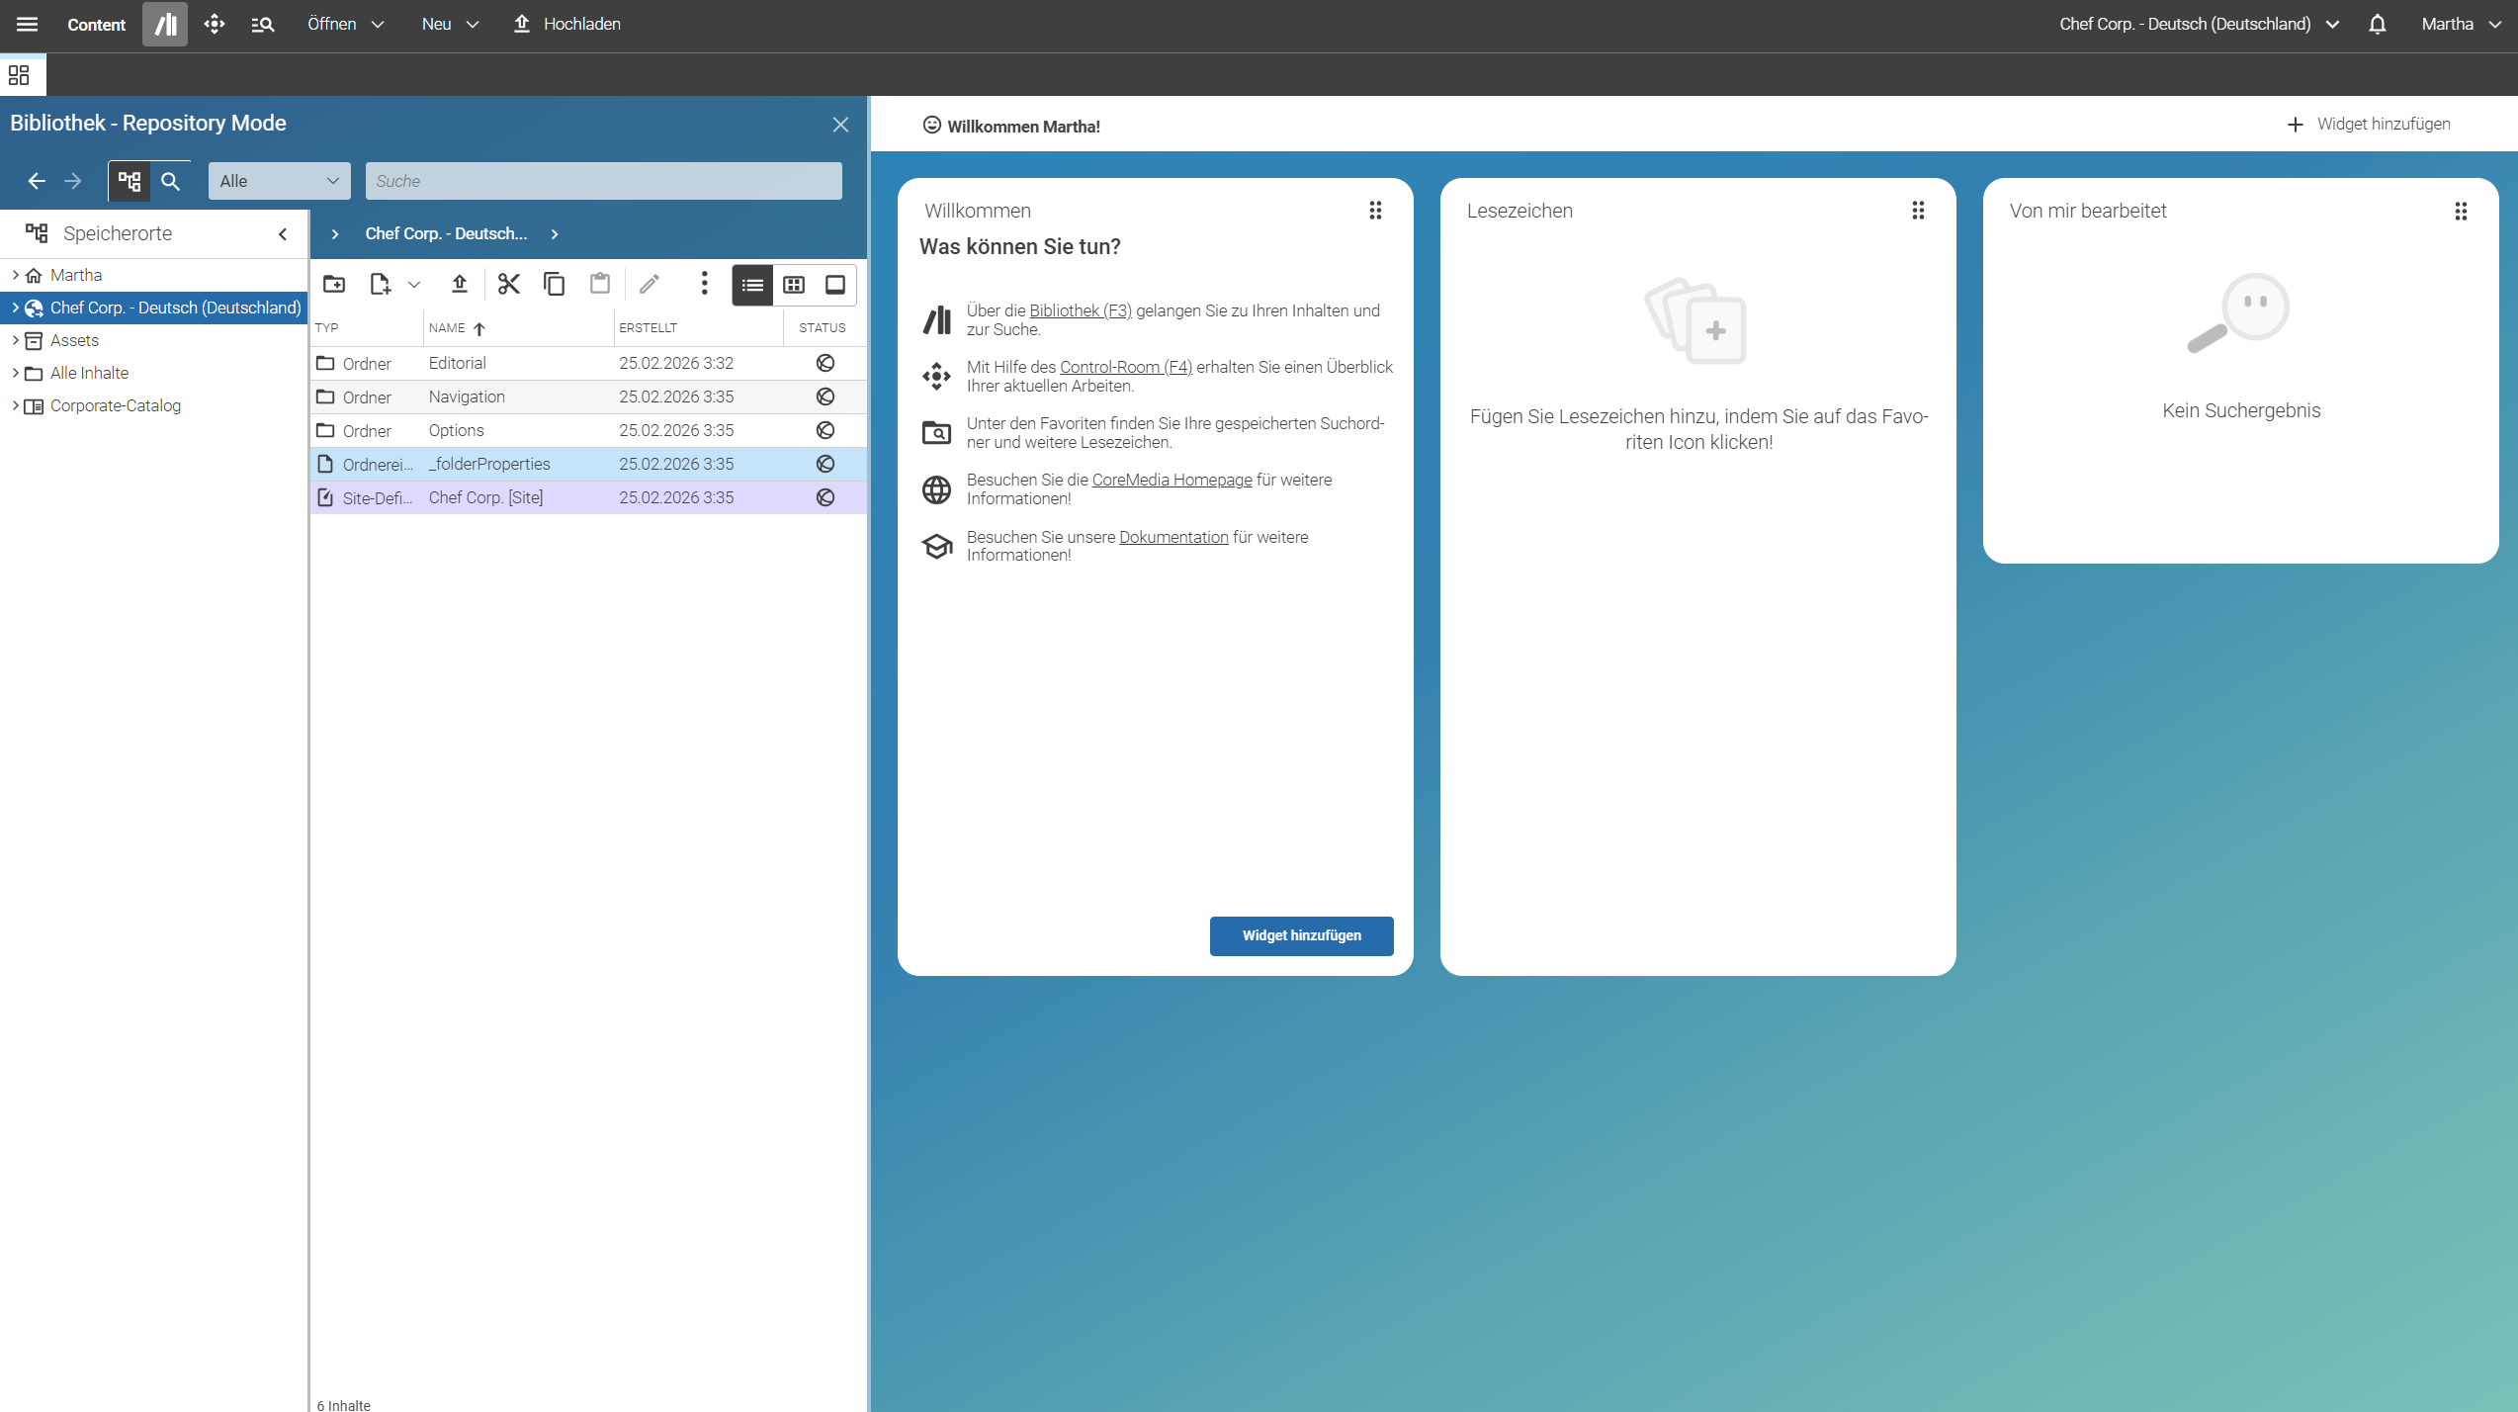Click the upload icon in library toolbar
2518x1412 pixels.
460,285
